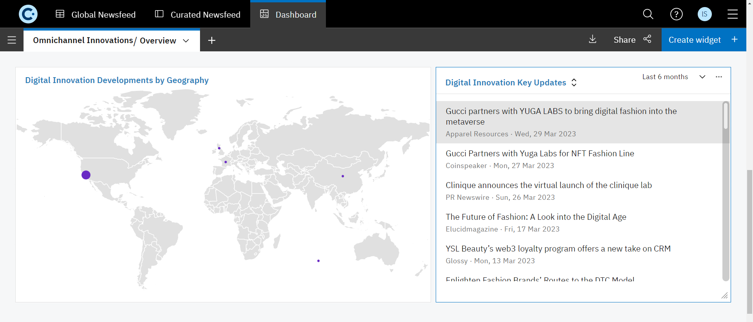Click the map marker over China

tap(343, 176)
